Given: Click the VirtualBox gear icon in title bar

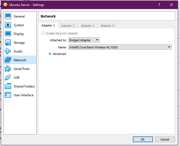Looking at the screenshot, I should pos(5,5).
